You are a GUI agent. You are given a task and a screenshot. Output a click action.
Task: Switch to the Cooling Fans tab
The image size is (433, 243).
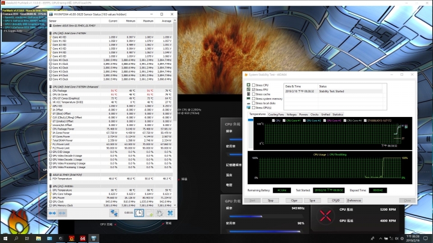[276, 115]
